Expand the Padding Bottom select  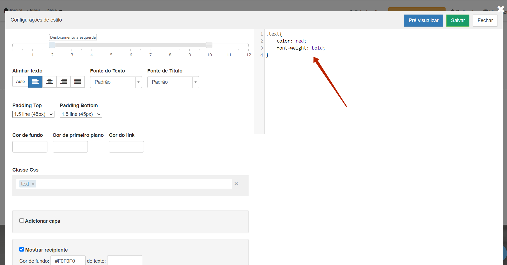tap(81, 114)
